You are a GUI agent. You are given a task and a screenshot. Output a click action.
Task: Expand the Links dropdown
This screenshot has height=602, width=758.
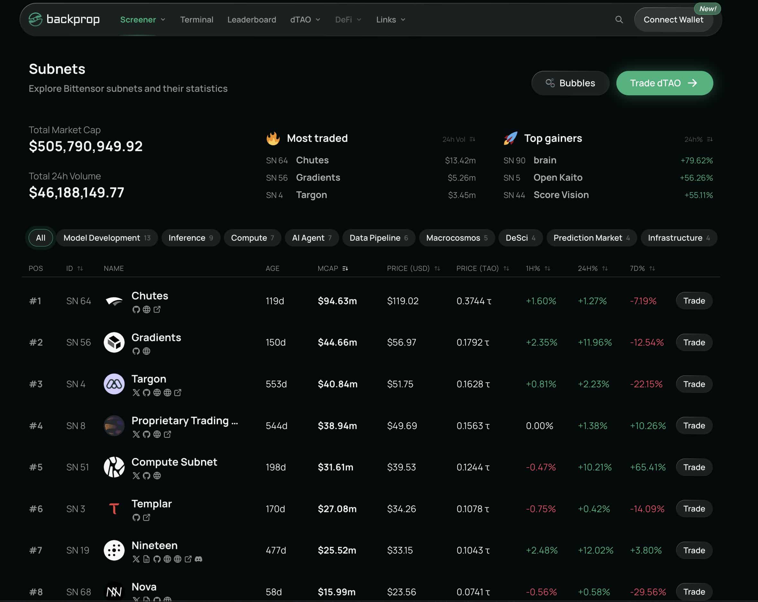click(391, 20)
